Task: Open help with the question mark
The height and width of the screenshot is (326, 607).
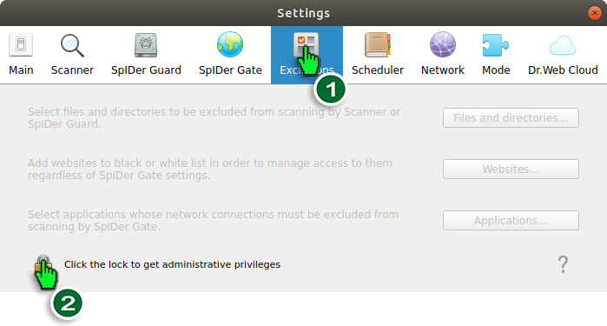Action: click(x=563, y=264)
